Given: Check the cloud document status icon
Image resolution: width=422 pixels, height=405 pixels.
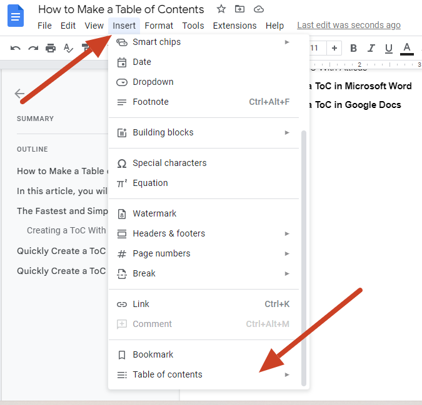Looking at the screenshot, I should point(259,9).
